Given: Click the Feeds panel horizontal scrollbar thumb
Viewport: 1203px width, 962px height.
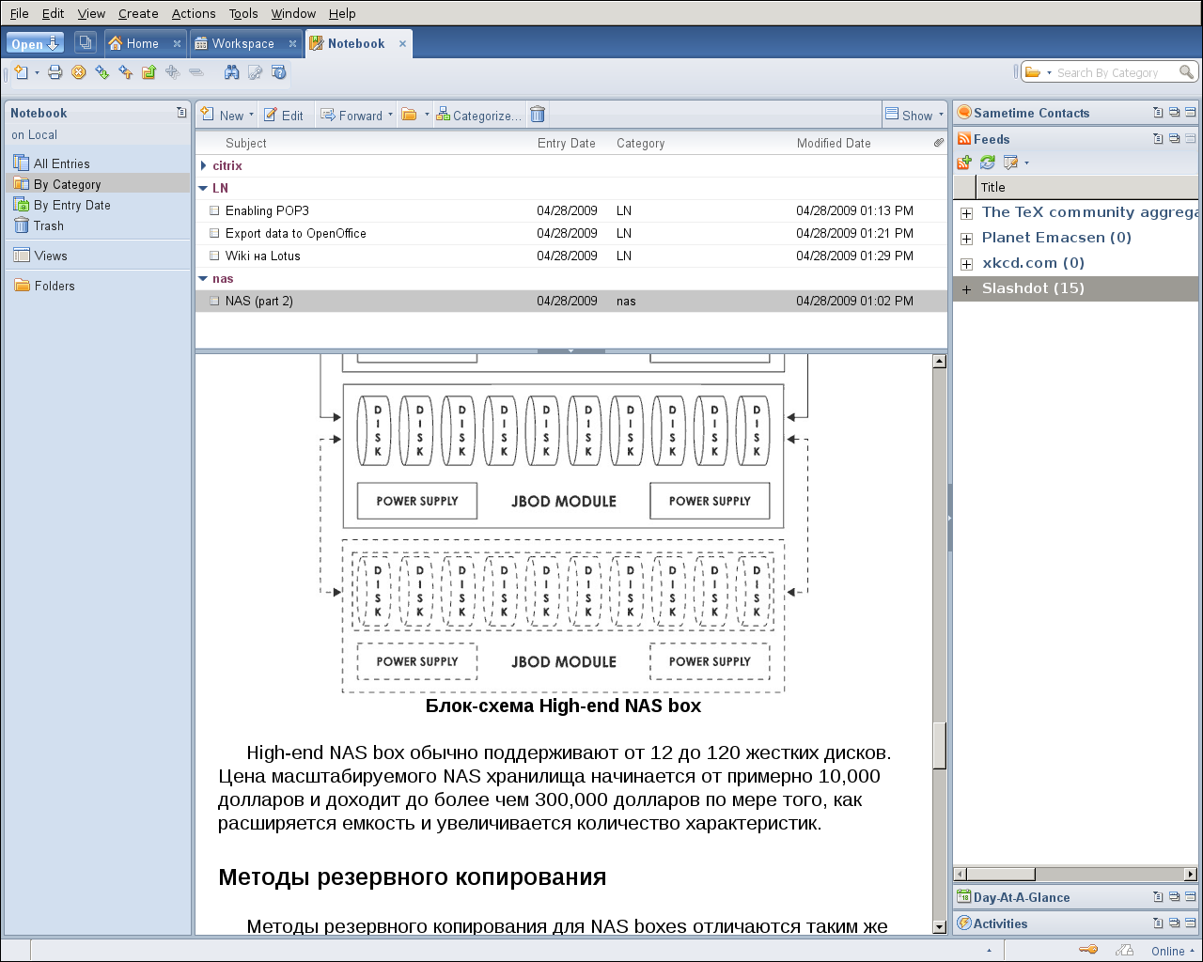Looking at the screenshot, I should (1001, 874).
